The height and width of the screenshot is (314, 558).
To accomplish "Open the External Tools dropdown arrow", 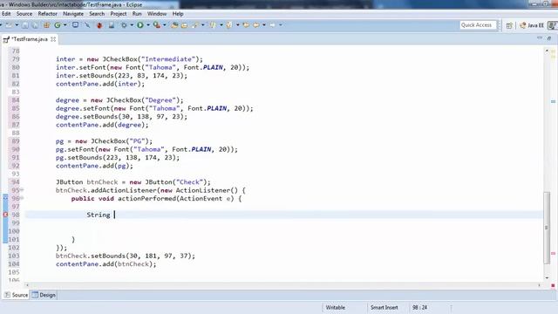I will point(165,25).
